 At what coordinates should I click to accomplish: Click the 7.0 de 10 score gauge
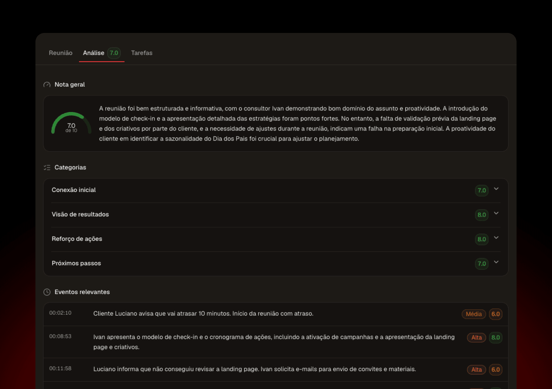coord(71,124)
